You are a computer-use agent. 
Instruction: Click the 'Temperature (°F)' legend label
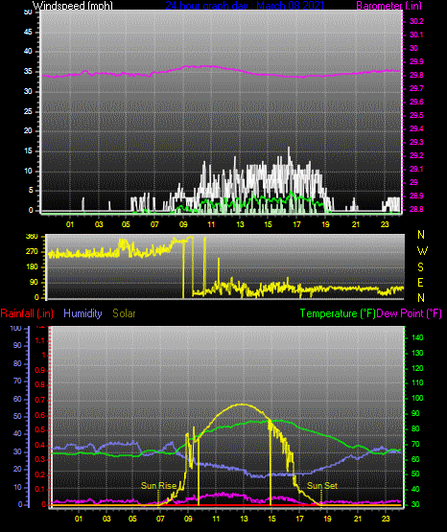pyautogui.click(x=338, y=313)
